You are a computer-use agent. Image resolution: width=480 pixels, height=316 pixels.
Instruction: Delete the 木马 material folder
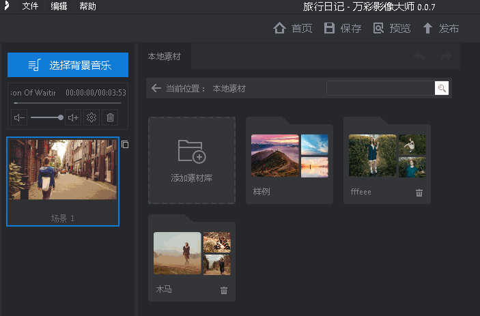pyautogui.click(x=224, y=290)
